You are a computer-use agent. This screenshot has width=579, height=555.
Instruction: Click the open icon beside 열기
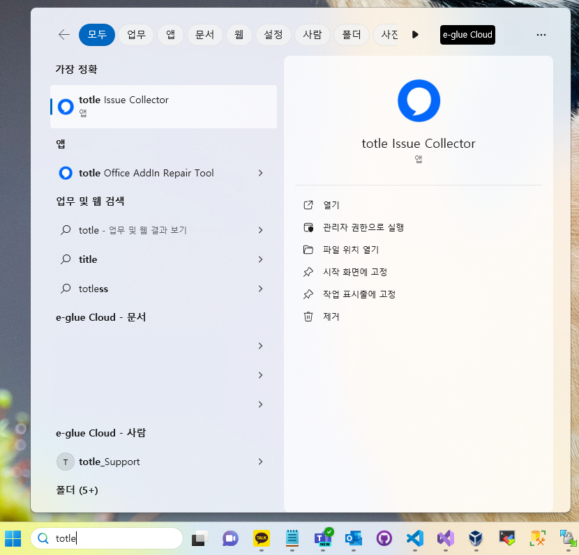click(x=308, y=205)
